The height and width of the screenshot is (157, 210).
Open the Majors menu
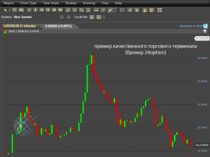tap(9, 3)
